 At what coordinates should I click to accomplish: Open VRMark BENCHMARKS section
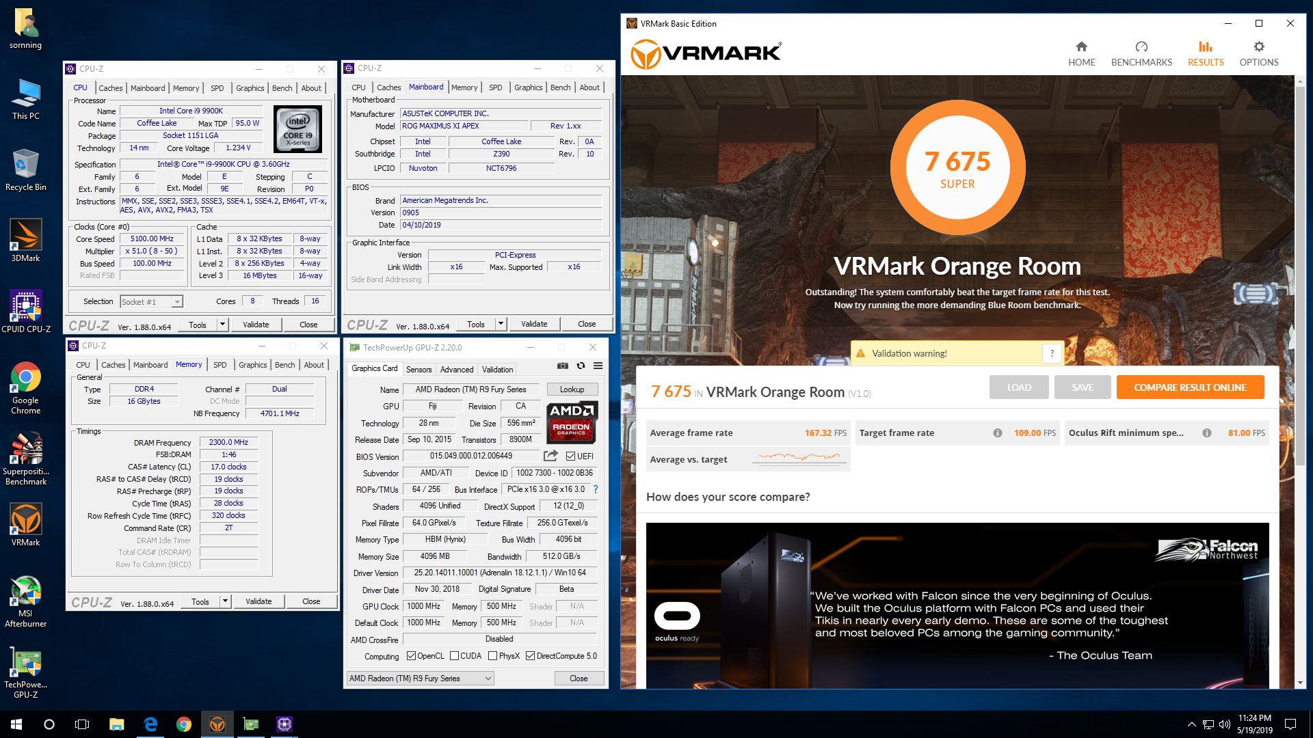pos(1141,53)
